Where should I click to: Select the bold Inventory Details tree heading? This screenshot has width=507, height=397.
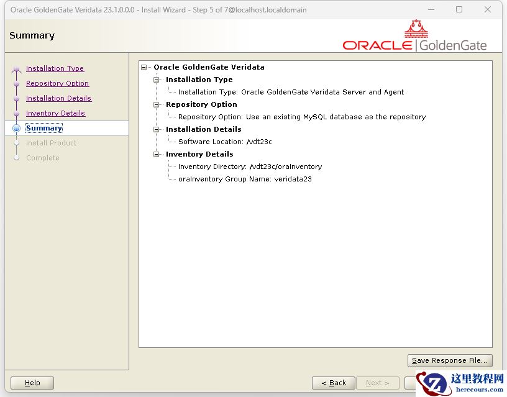pos(199,154)
